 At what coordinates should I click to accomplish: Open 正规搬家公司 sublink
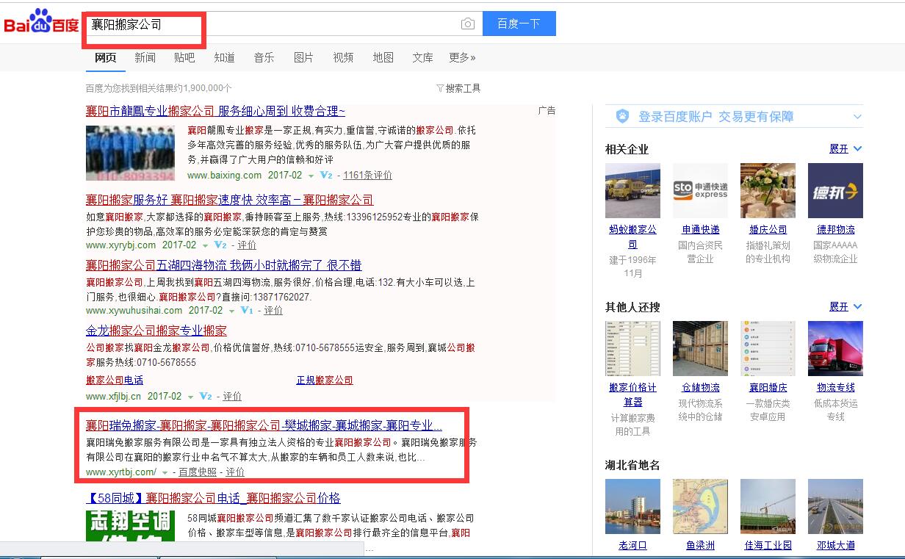[x=325, y=381]
